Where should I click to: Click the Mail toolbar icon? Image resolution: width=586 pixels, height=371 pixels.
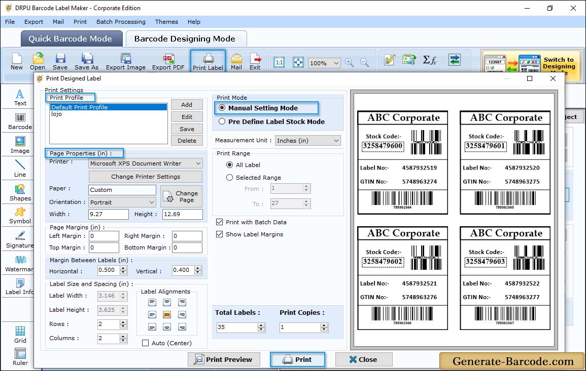click(236, 62)
